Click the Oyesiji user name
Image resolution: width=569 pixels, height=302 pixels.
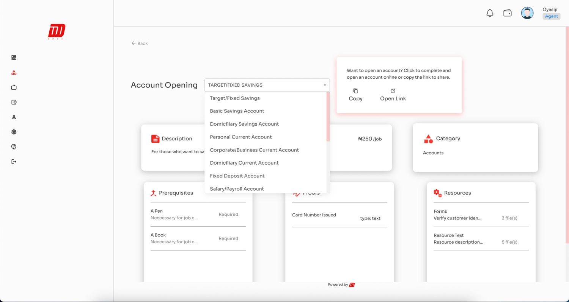[x=550, y=9]
